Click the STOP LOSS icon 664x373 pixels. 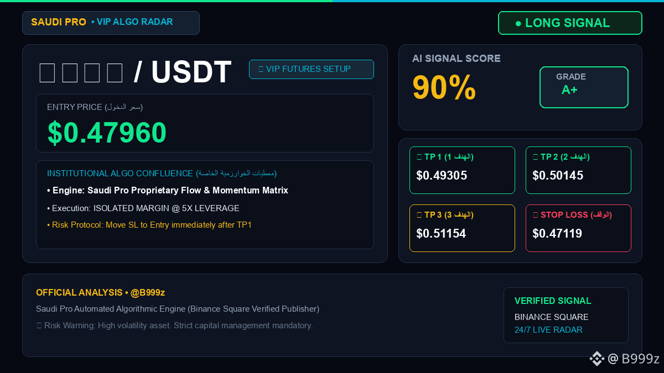tap(535, 215)
